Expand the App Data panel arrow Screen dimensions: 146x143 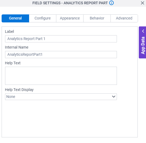click(x=143, y=31)
